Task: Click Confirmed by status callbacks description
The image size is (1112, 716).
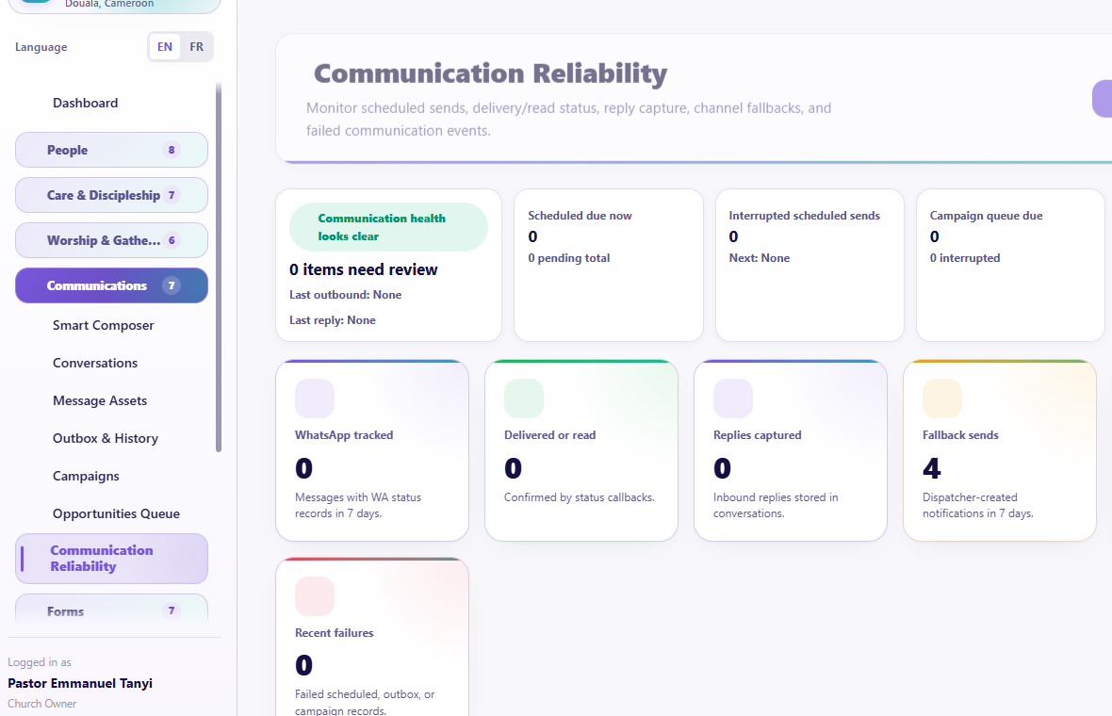Action: (580, 497)
